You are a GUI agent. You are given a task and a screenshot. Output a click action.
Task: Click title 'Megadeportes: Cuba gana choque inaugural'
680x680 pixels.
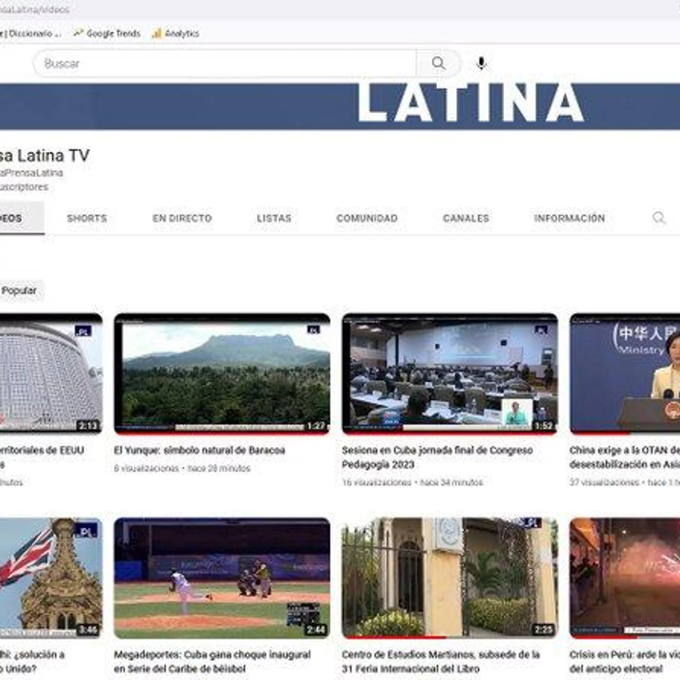tap(212, 654)
